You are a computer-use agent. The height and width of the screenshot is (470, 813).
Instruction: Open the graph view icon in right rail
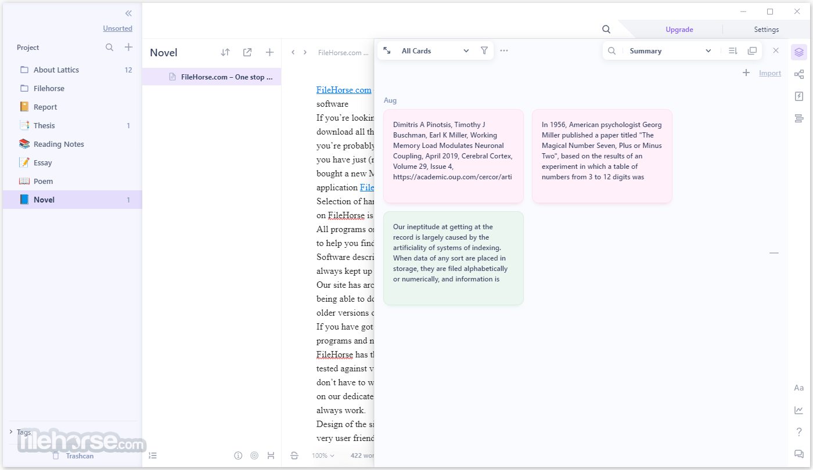(799, 74)
